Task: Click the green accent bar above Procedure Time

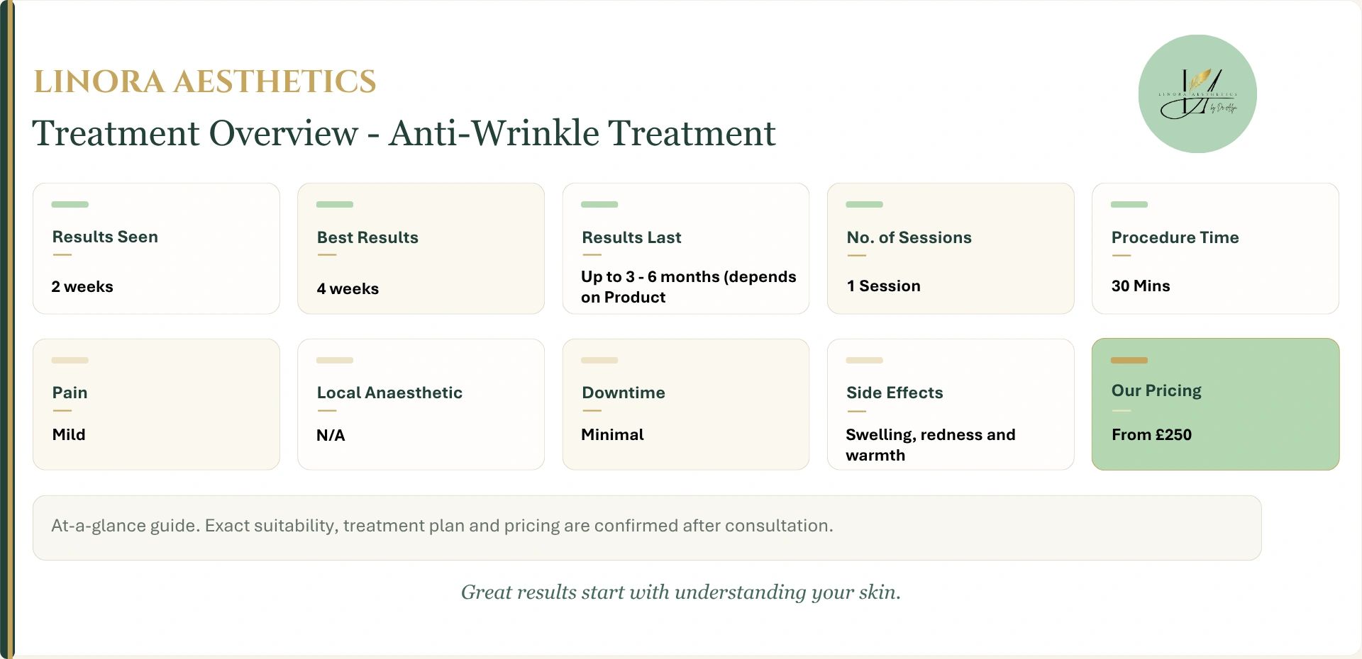Action: click(1129, 204)
